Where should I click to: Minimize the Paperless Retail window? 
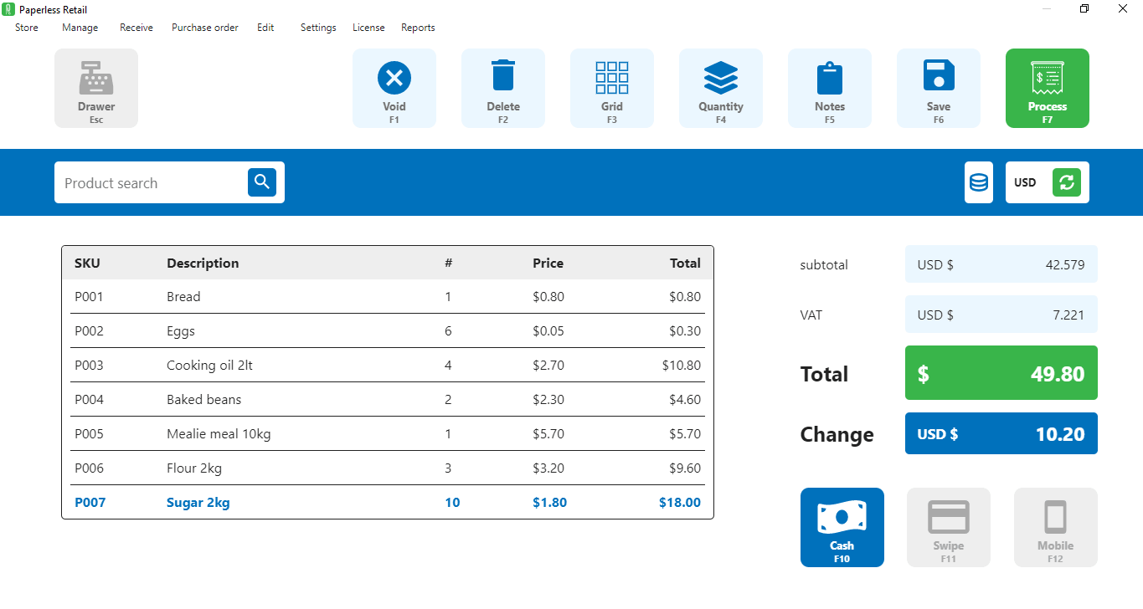click(1047, 9)
